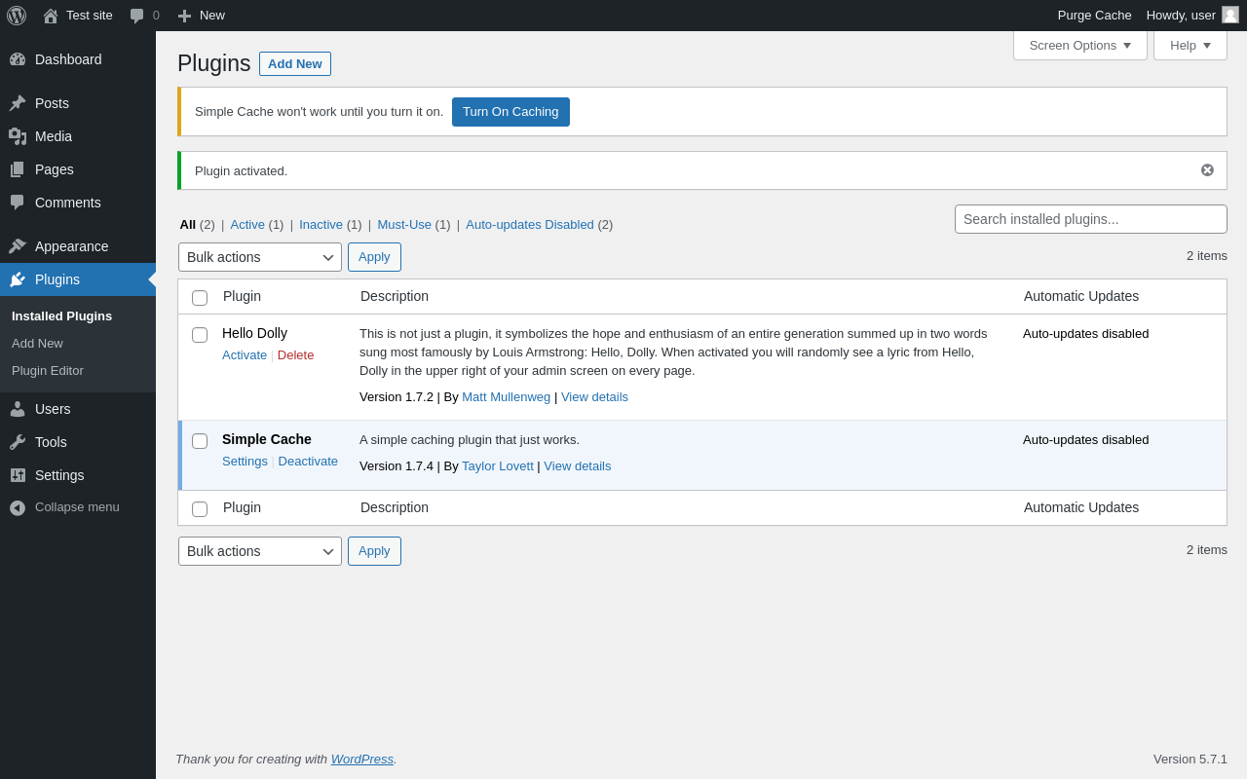This screenshot has width=1247, height=779.
Task: Click the Collapse menu arrow icon
Action: pos(18,507)
